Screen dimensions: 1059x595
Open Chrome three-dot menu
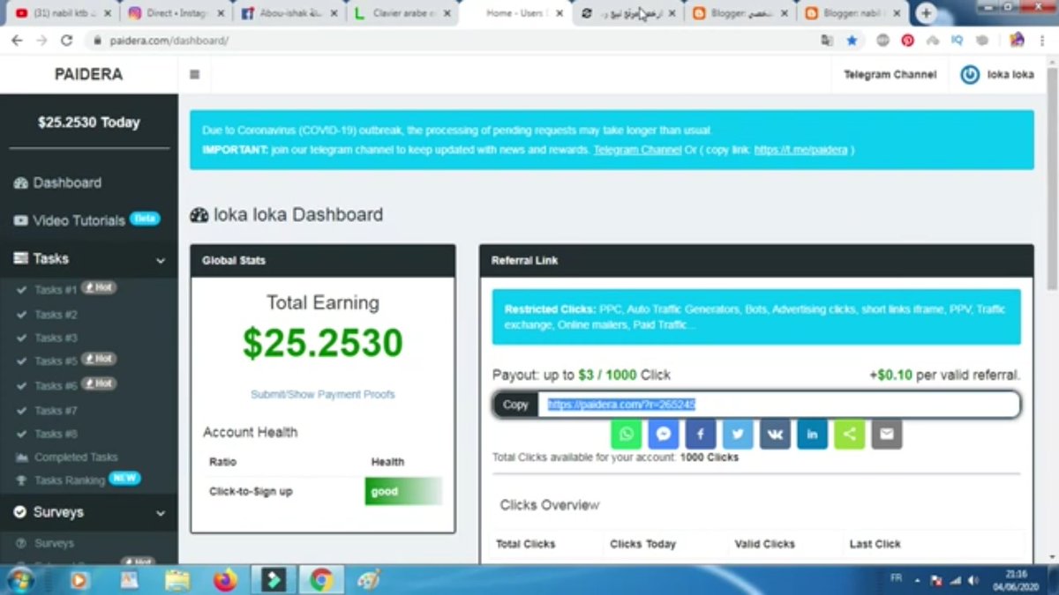pyautogui.click(x=1042, y=41)
